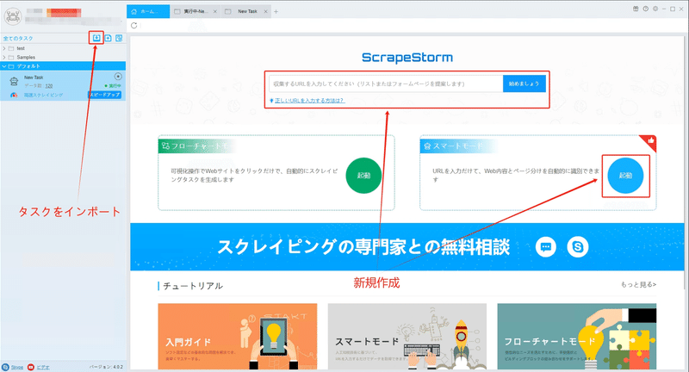Click the 実行中 status label
This screenshot has width=689, height=372.
point(115,85)
